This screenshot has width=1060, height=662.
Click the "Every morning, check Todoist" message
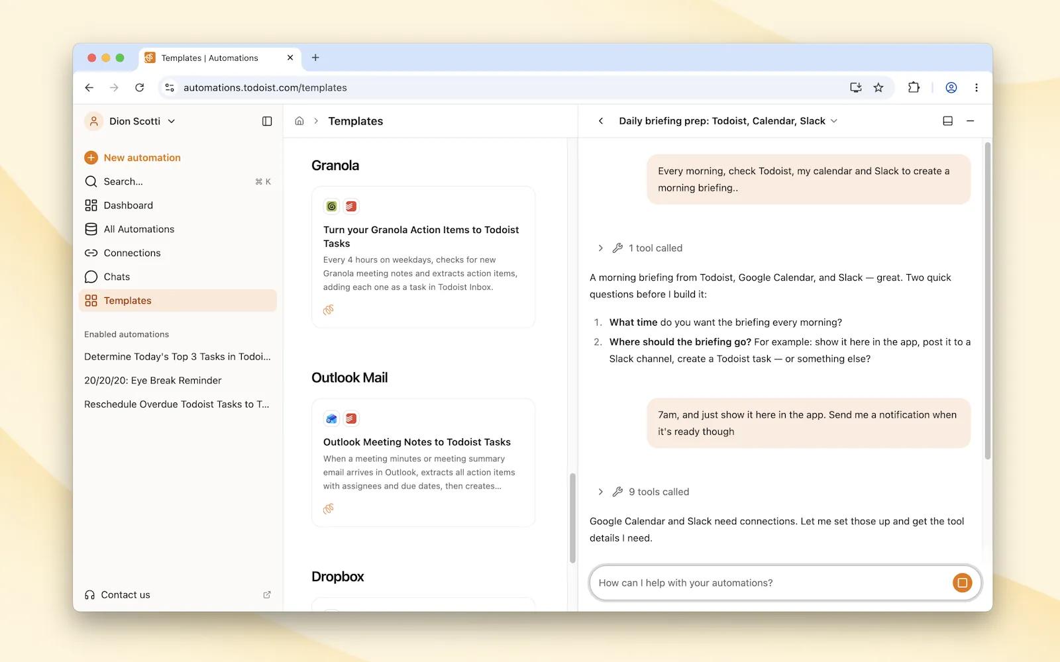809,179
